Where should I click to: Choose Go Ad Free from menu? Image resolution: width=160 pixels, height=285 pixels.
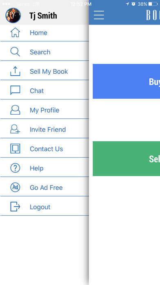(x=44, y=188)
